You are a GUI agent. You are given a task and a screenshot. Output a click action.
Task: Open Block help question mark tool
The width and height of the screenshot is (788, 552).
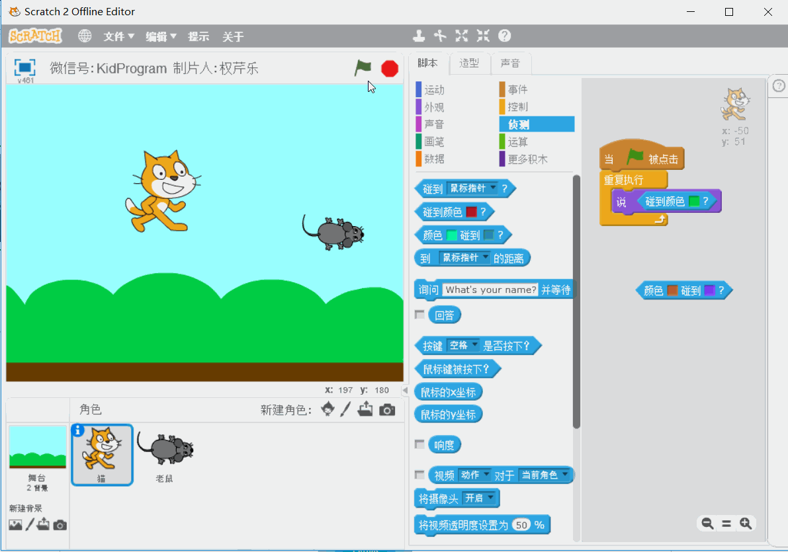pos(505,36)
